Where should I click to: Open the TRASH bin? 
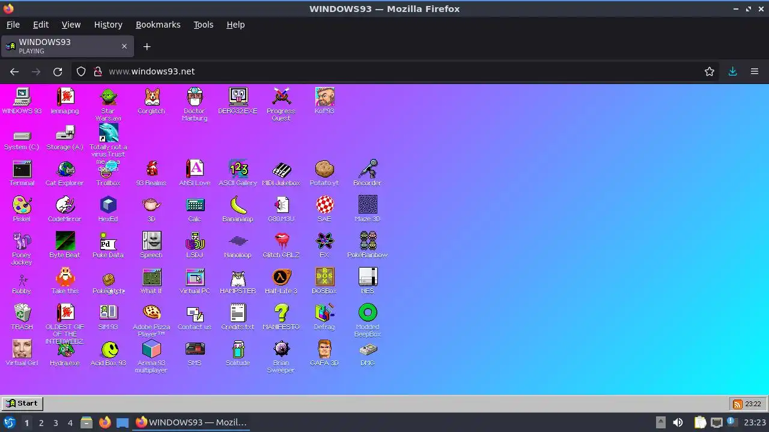22,317
